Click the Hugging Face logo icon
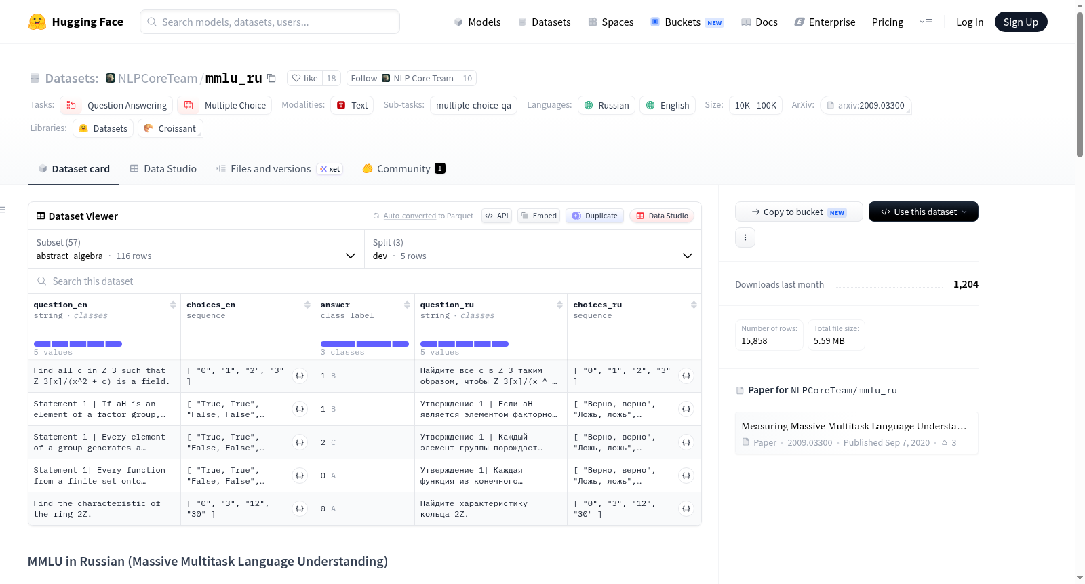The image size is (1085, 584). coord(37,22)
